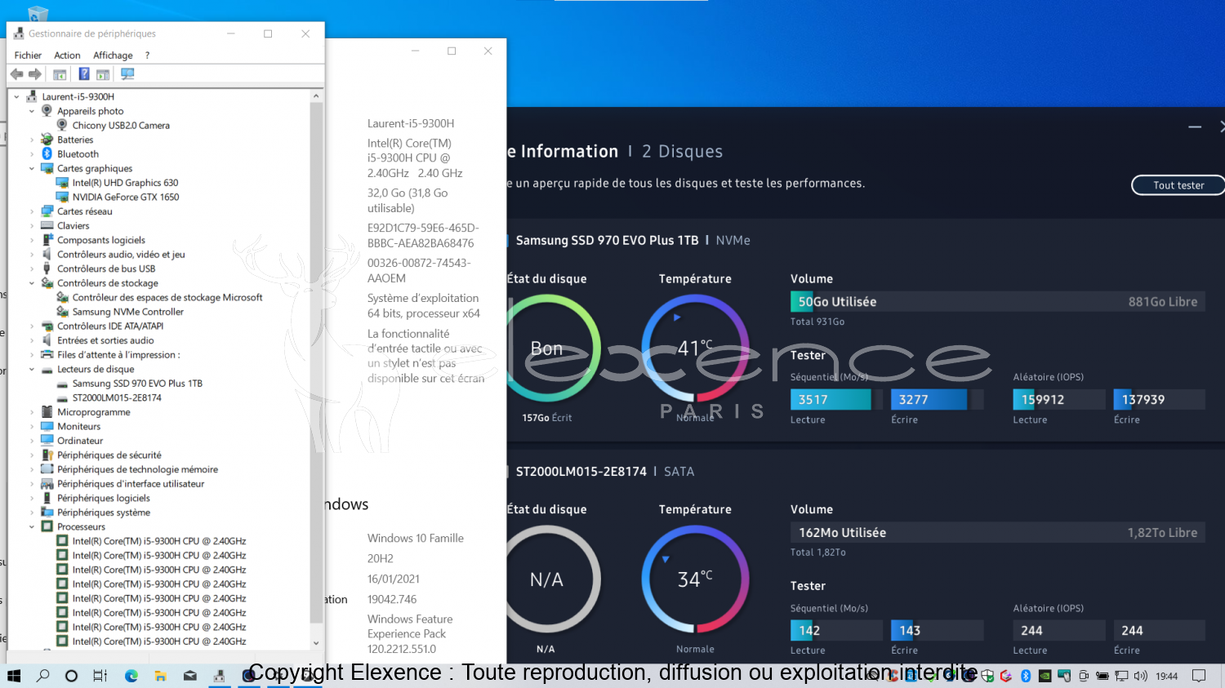Select Samsung NVMe Controller entry

[x=128, y=312]
